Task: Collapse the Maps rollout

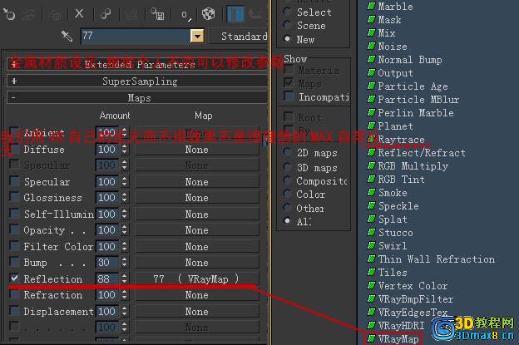Action: click(137, 98)
